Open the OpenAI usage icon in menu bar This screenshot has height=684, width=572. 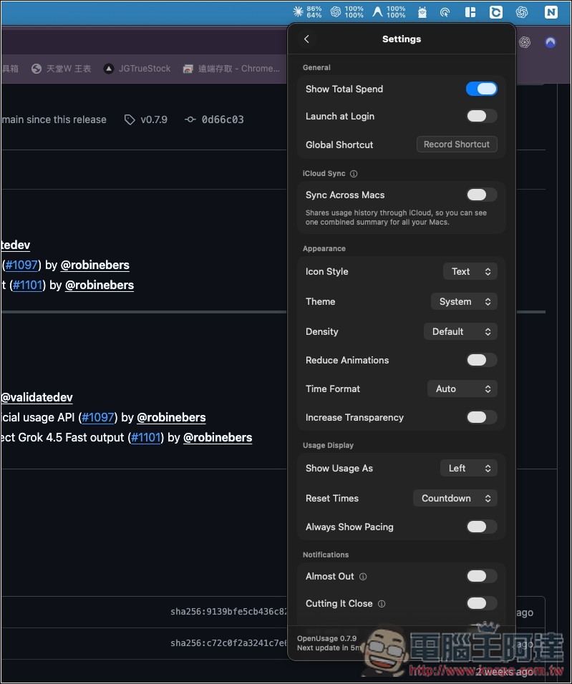coord(346,11)
